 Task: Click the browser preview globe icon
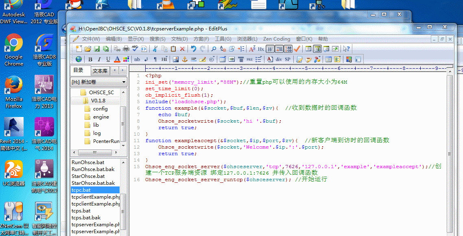(79, 59)
